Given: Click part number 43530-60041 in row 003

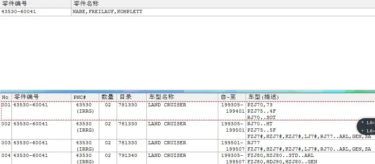Looking at the screenshot, I should [x=31, y=143].
